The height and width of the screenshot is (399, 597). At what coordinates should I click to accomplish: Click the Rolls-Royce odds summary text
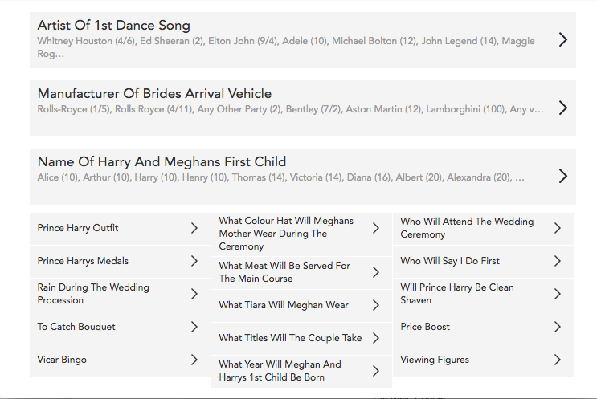[x=290, y=109]
